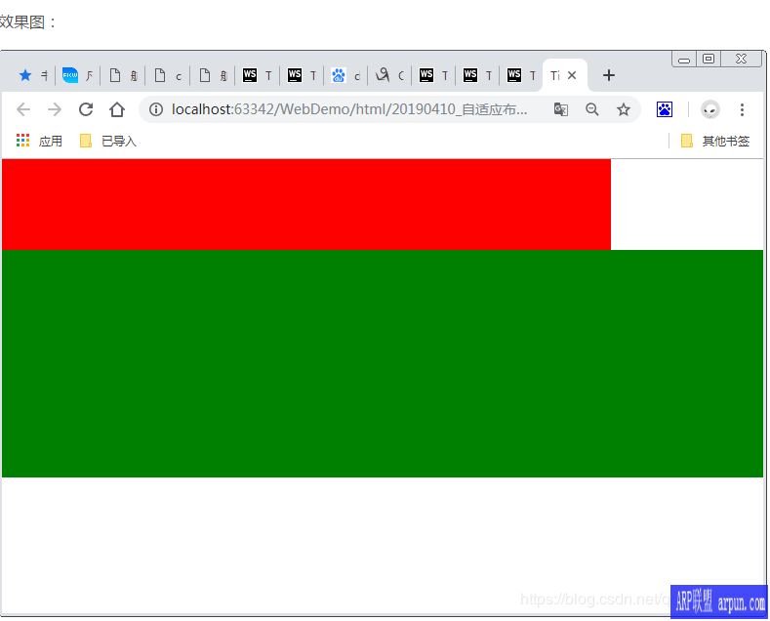Switch to the Baidu paw tab
Screen dimensions: 770x621
click(344, 75)
